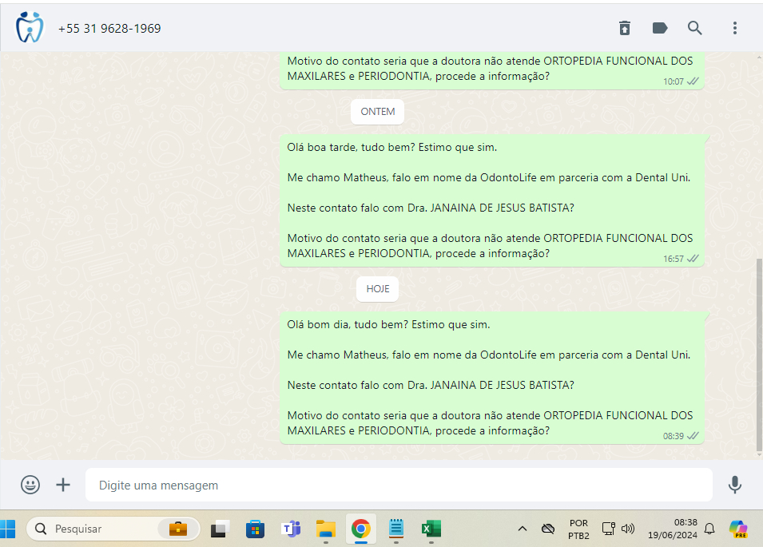Click the cloud sync off tray icon

click(x=548, y=529)
